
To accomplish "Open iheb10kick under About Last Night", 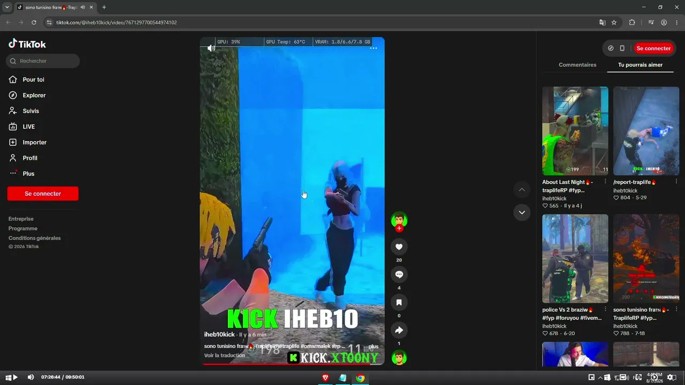I will [554, 198].
